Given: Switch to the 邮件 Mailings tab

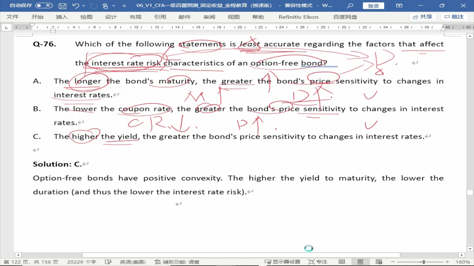Looking at the screenshot, I should coord(184,17).
